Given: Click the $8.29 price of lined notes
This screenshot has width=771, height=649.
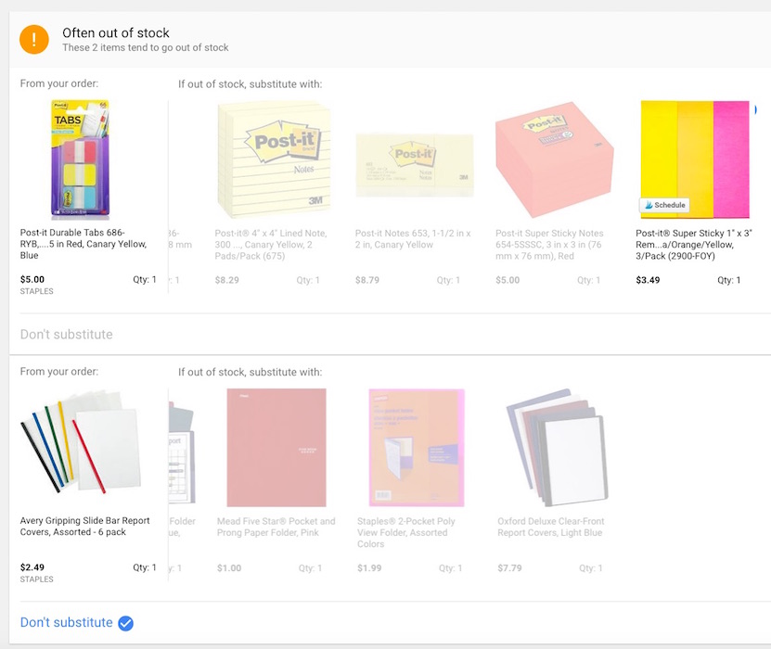Looking at the screenshot, I should click(x=227, y=280).
